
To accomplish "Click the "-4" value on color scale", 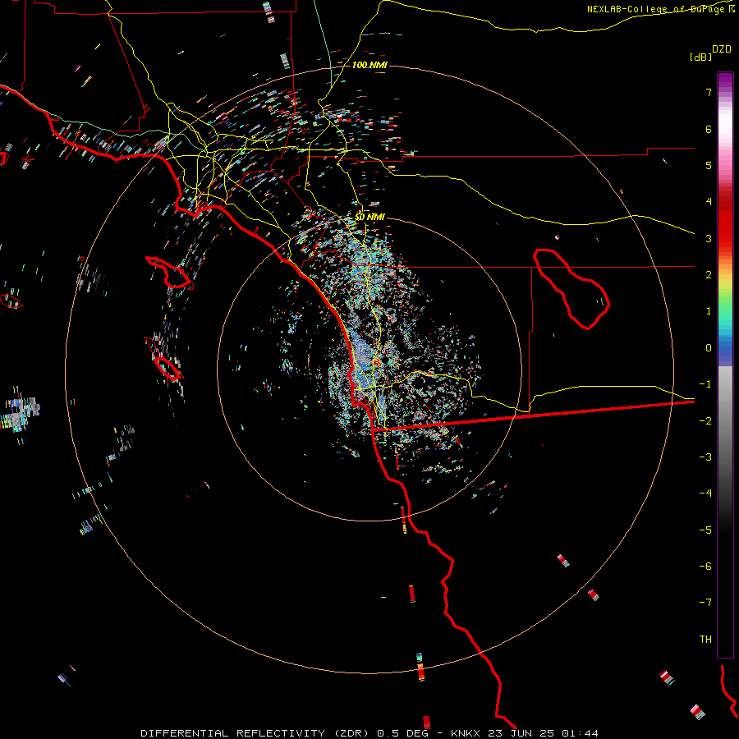I will (x=705, y=493).
